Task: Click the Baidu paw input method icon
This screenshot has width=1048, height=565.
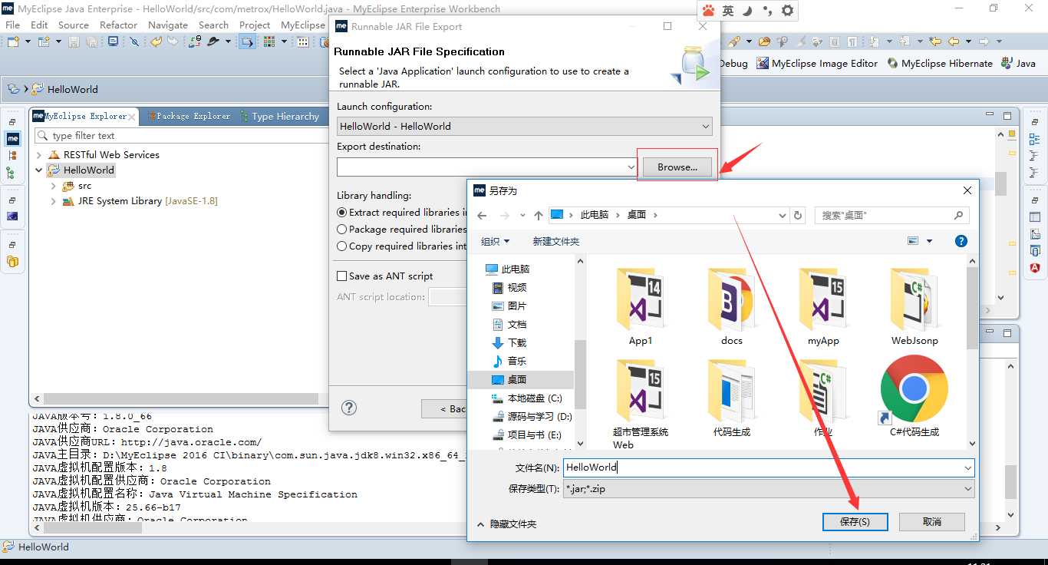Action: (709, 11)
